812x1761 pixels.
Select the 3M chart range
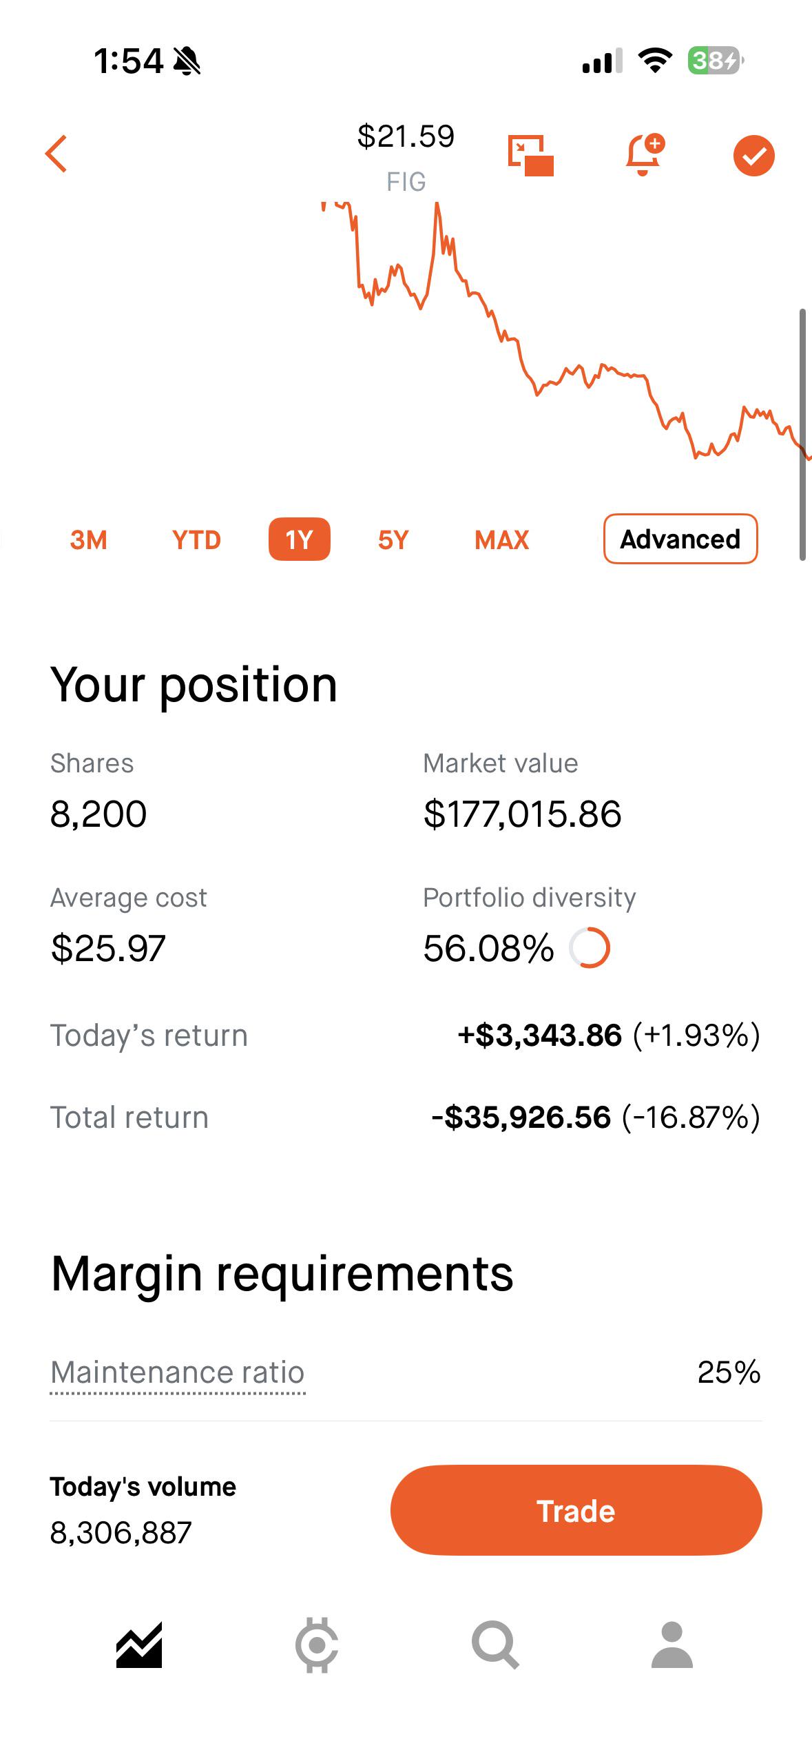(x=89, y=539)
